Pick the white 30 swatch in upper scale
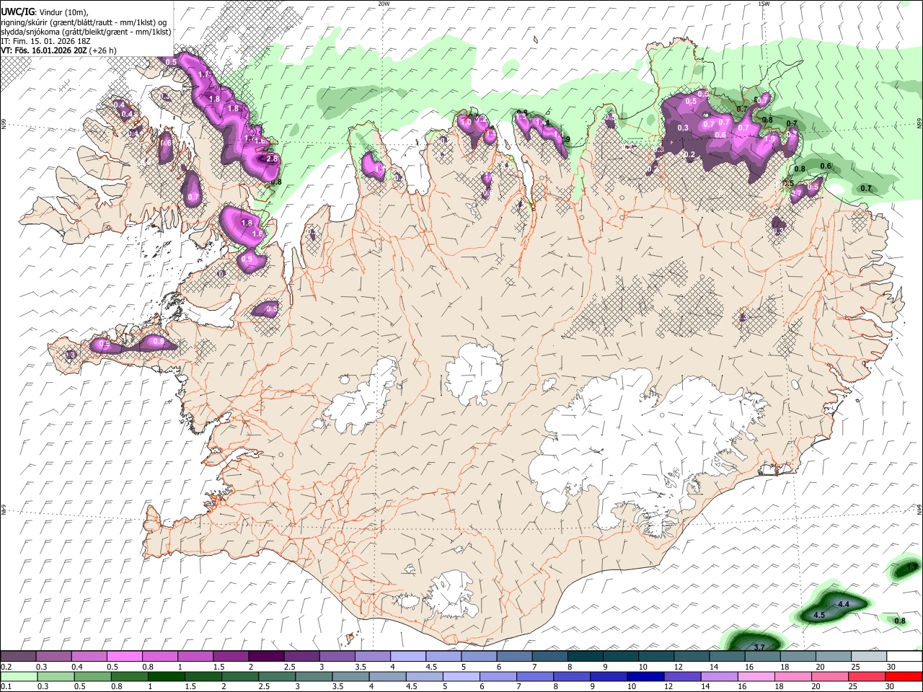The image size is (923, 692). coord(904,657)
